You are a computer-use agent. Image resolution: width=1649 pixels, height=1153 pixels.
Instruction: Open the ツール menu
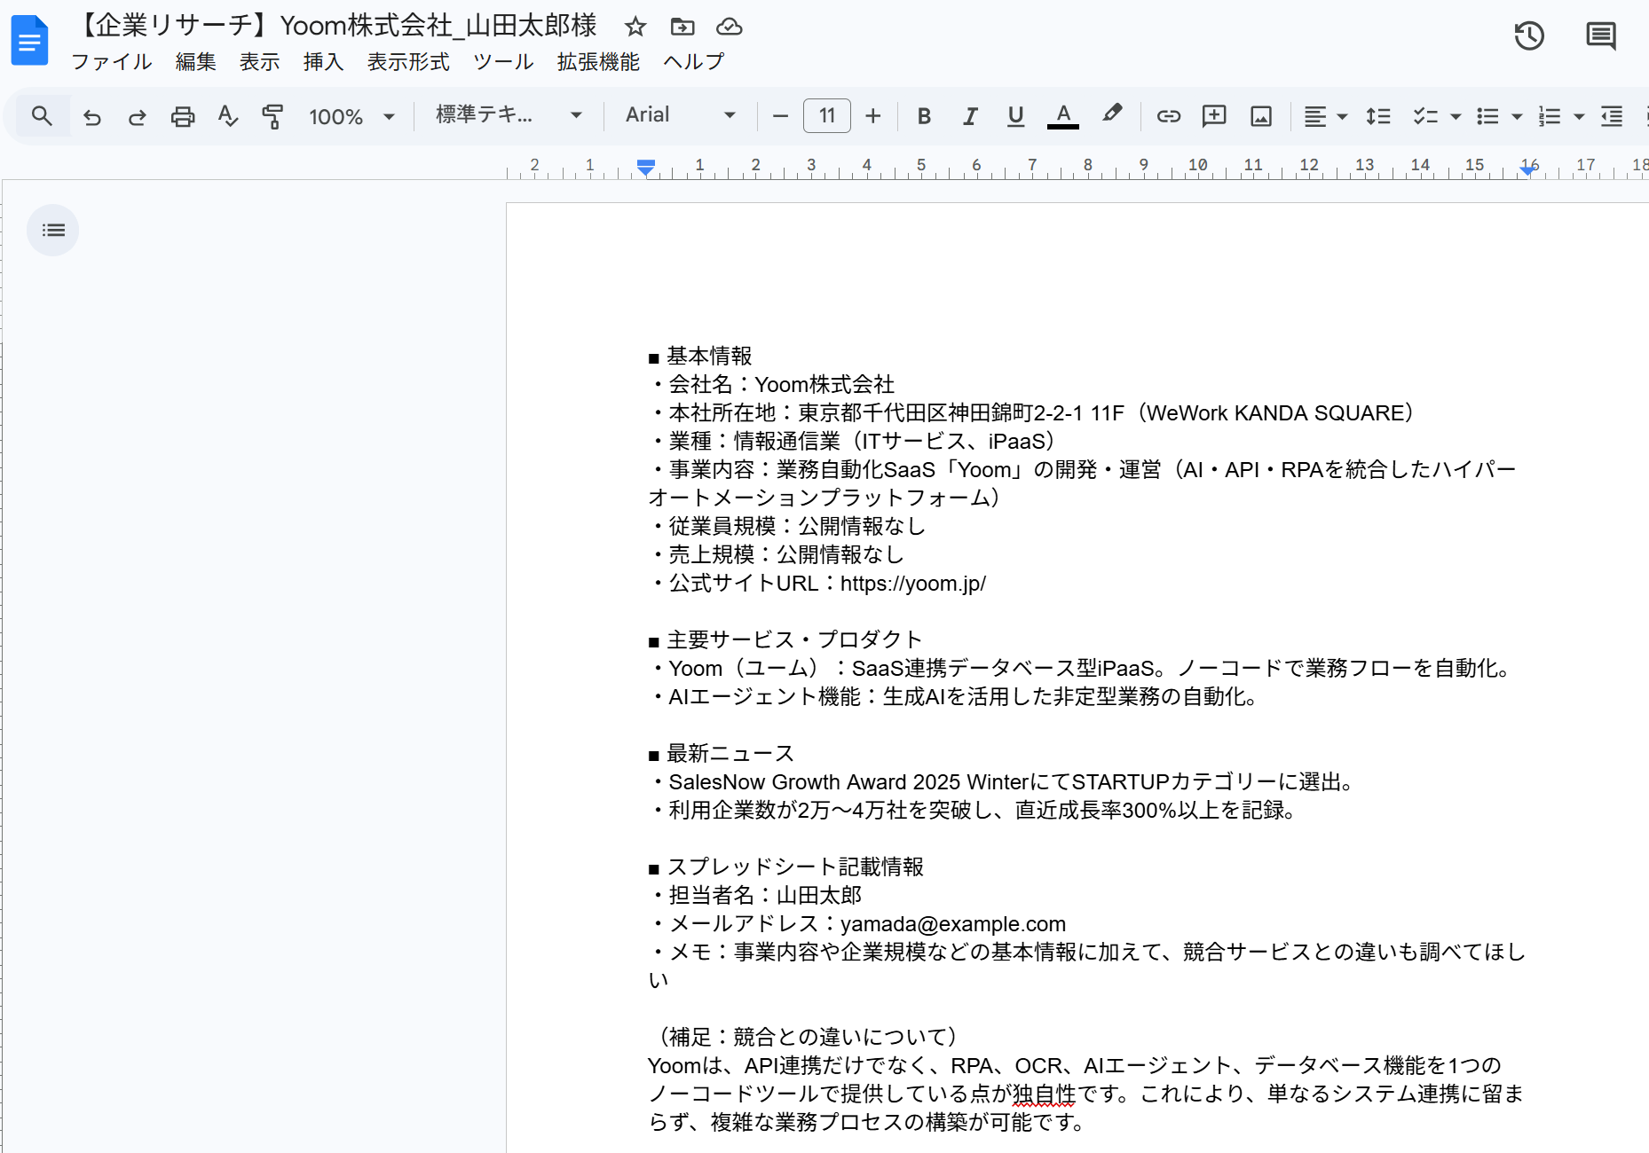[x=503, y=62]
